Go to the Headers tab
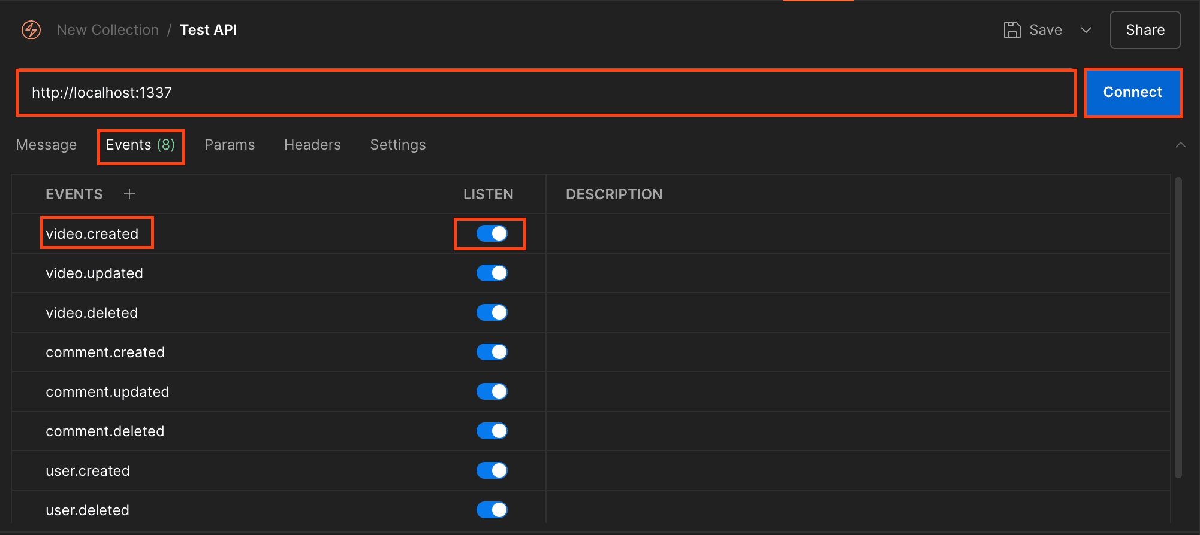 [x=312, y=145]
